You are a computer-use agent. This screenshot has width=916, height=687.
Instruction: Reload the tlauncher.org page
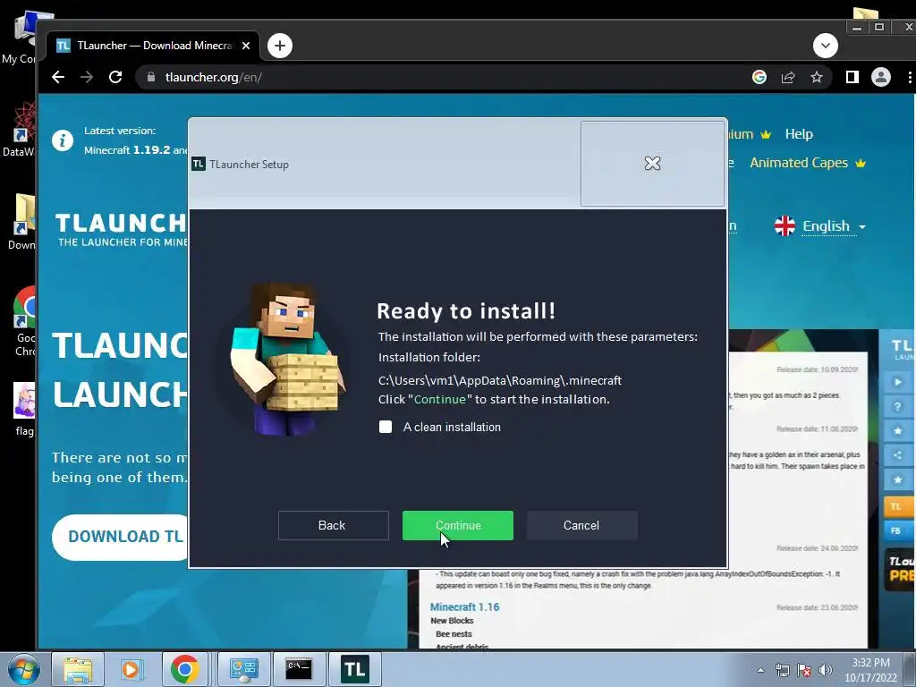(115, 77)
